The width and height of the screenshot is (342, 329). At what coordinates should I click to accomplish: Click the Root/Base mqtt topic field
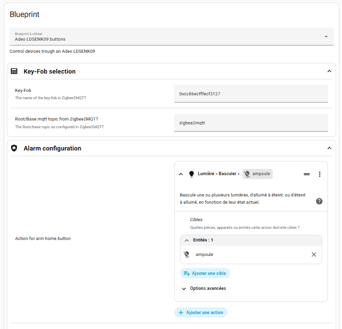[251, 123]
